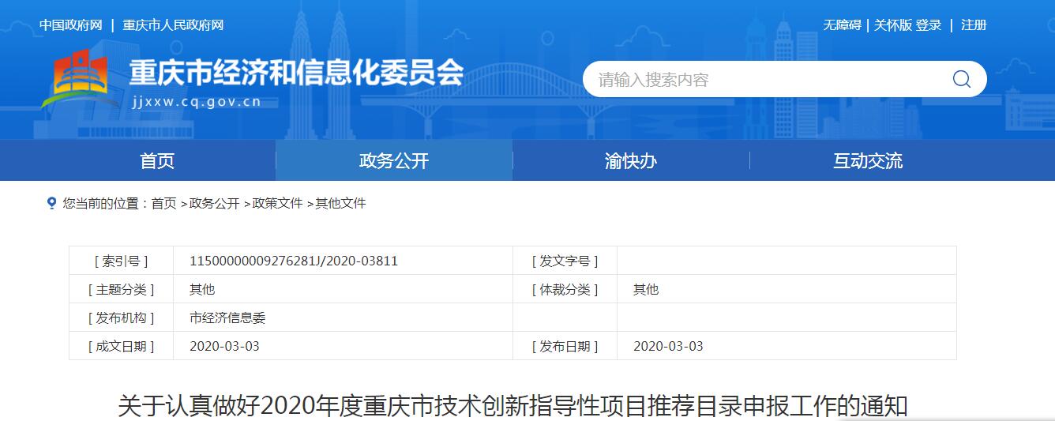Switch to the 渝快办 tab
This screenshot has height=421, width=1055.
[x=630, y=161]
